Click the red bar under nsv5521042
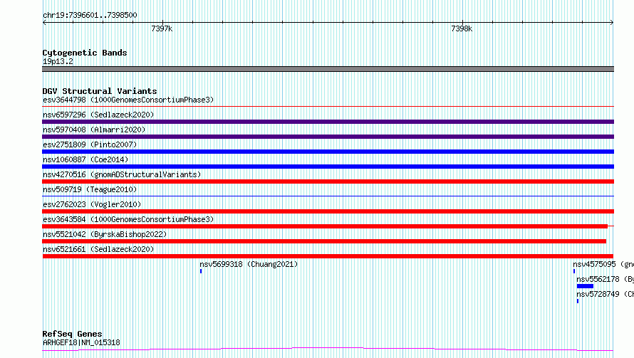634x358 pixels. pyautogui.click(x=324, y=241)
